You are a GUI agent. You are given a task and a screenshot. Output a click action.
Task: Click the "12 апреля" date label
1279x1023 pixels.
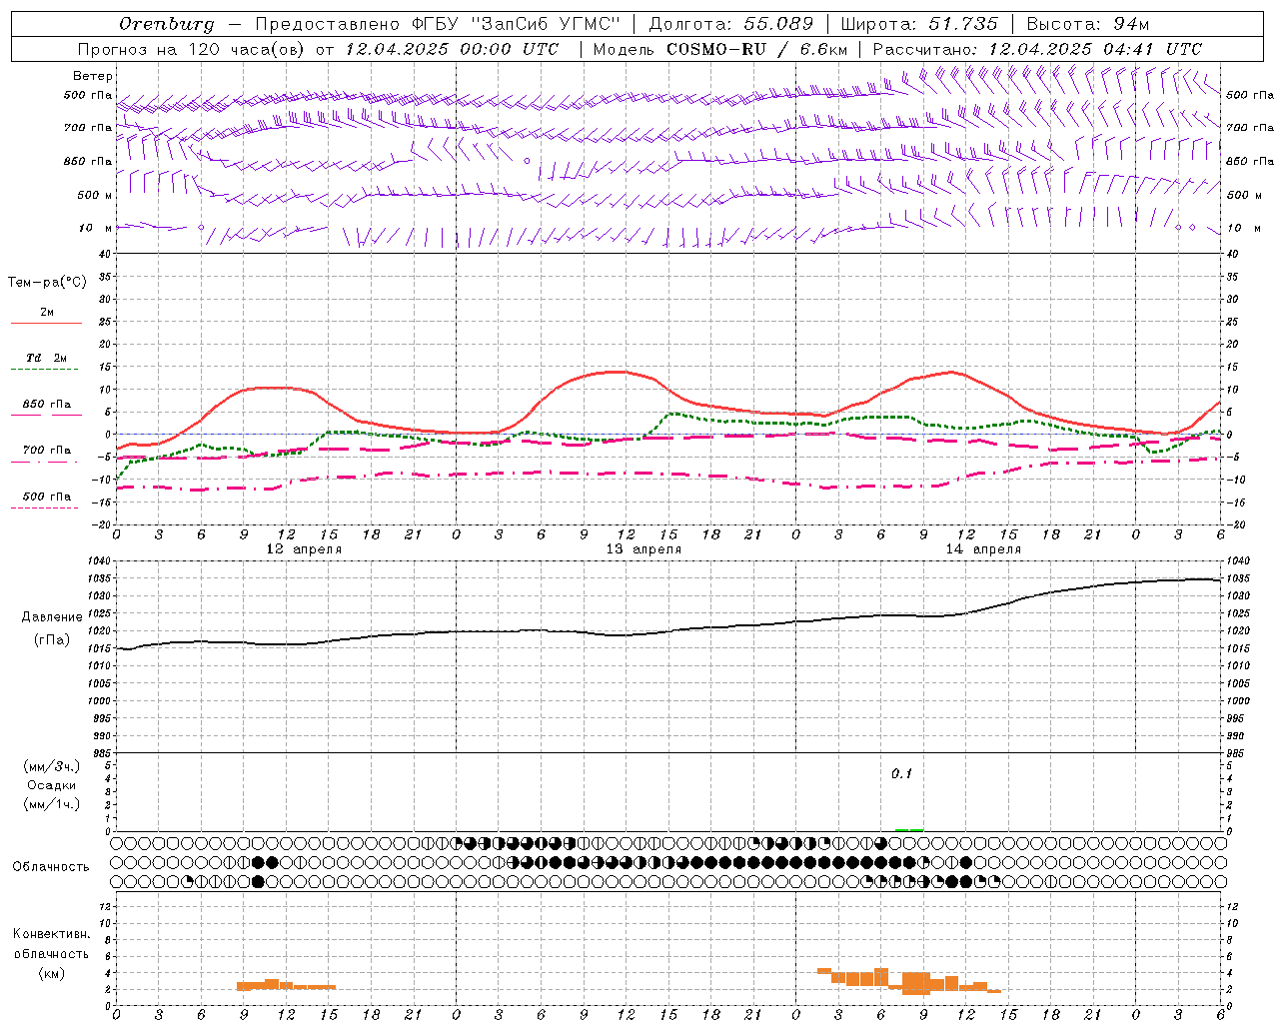pyautogui.click(x=304, y=549)
